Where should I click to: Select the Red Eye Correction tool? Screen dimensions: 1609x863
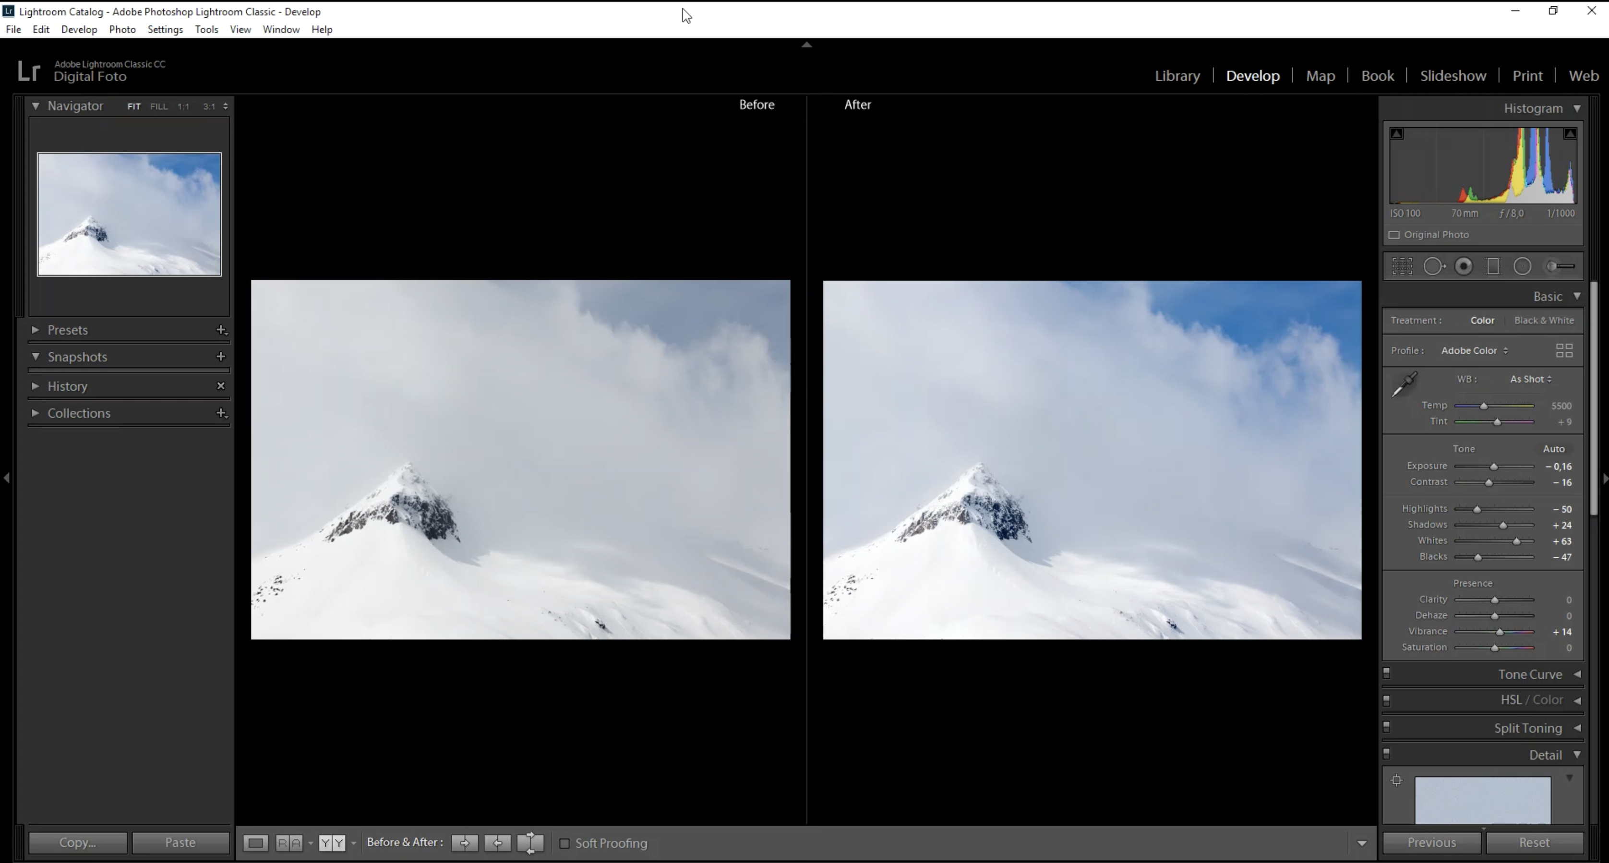click(1464, 267)
